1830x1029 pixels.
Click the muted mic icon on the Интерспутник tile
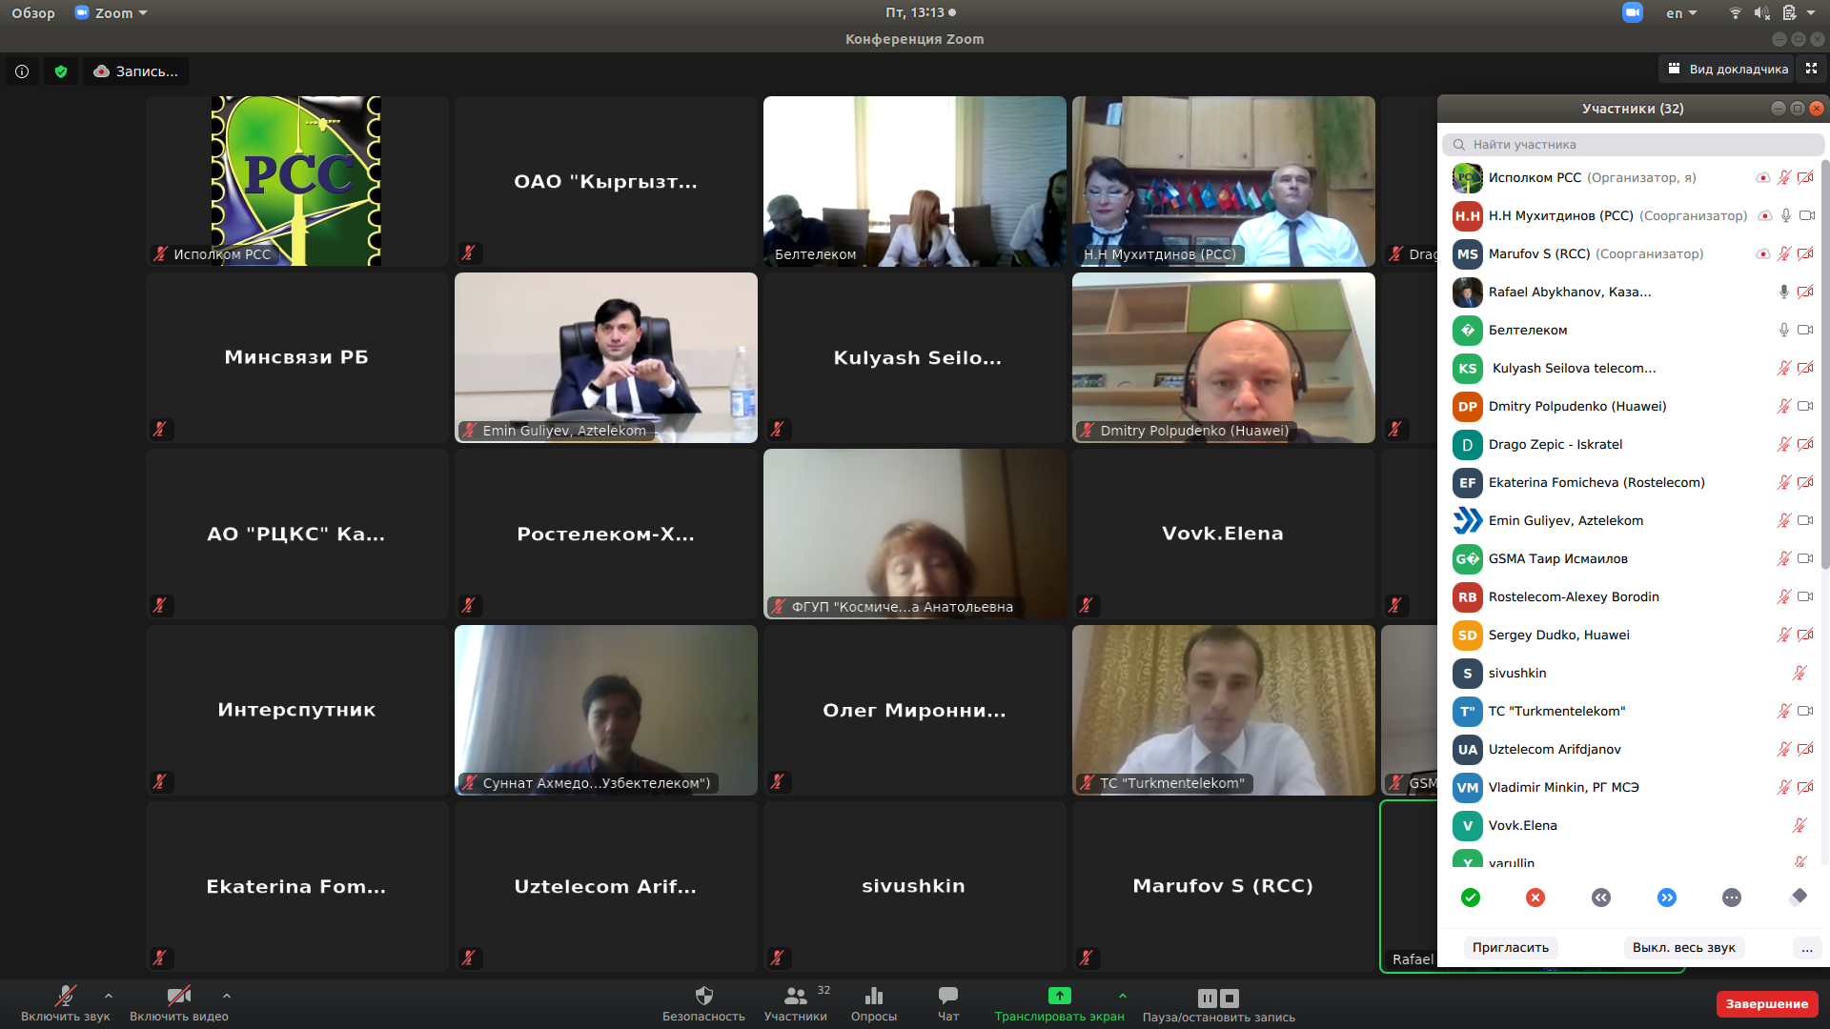[x=160, y=781]
